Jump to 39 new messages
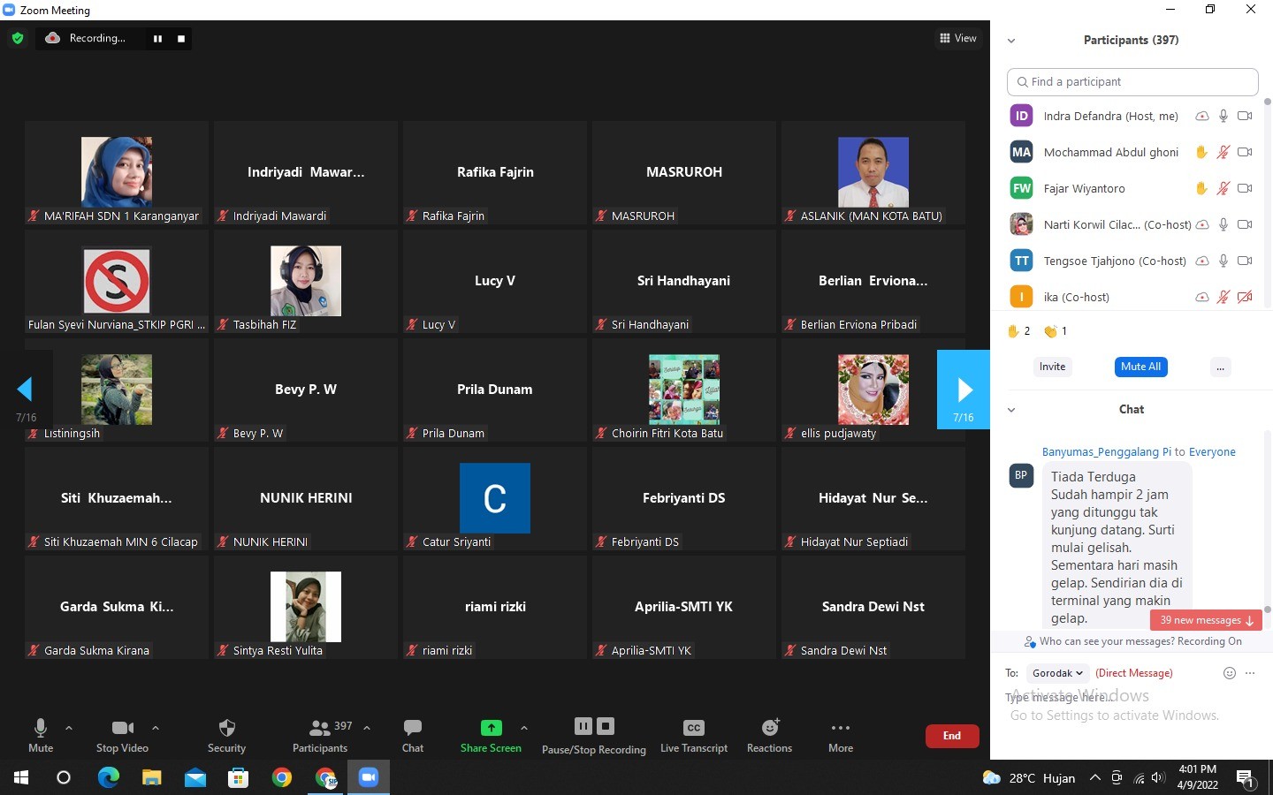 pos(1205,620)
